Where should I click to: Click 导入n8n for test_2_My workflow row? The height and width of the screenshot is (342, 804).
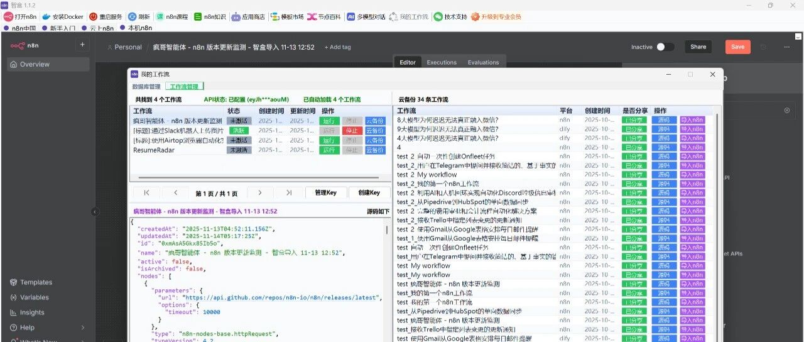click(x=692, y=175)
